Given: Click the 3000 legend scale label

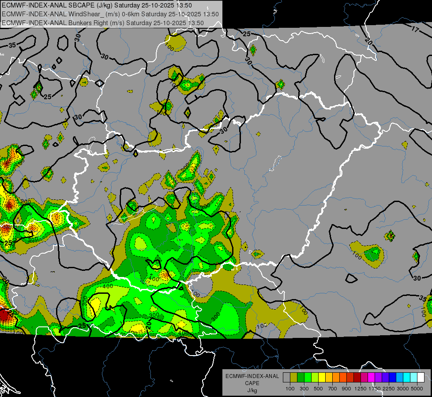Looking at the screenshot, I should [x=403, y=389].
